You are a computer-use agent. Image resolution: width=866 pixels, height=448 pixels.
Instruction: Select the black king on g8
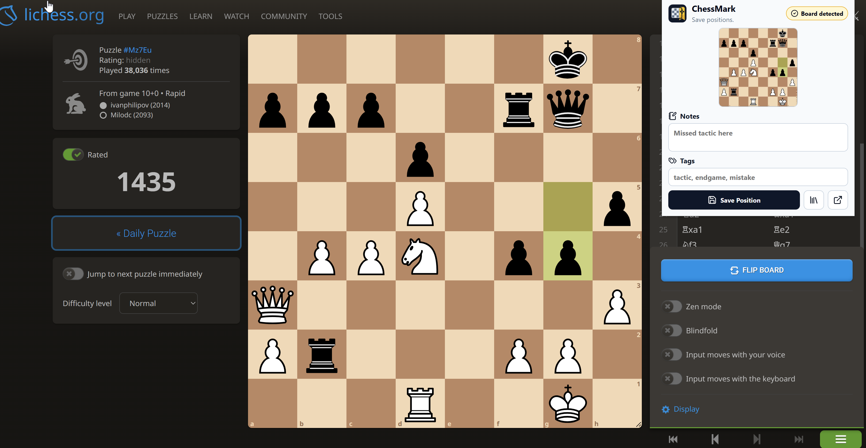point(568,59)
